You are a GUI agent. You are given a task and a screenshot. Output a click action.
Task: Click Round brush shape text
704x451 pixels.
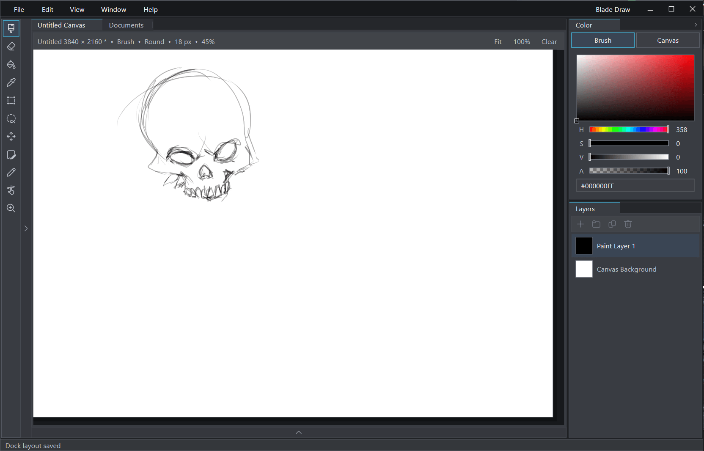[154, 42]
